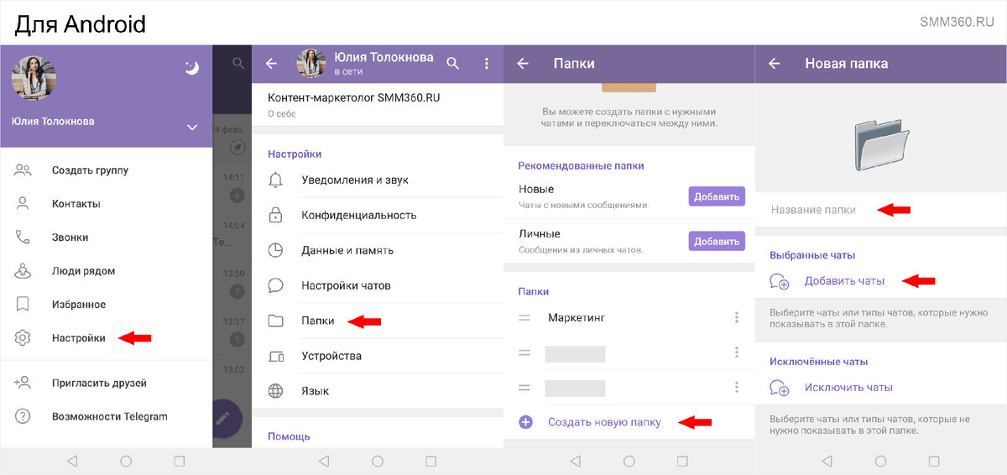Tap the pencil compose floating button
This screenshot has width=1007, height=475.
(222, 418)
